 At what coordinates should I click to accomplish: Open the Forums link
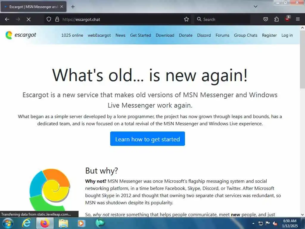[222, 35]
